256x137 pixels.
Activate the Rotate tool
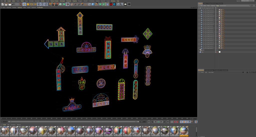tap(31, 4)
